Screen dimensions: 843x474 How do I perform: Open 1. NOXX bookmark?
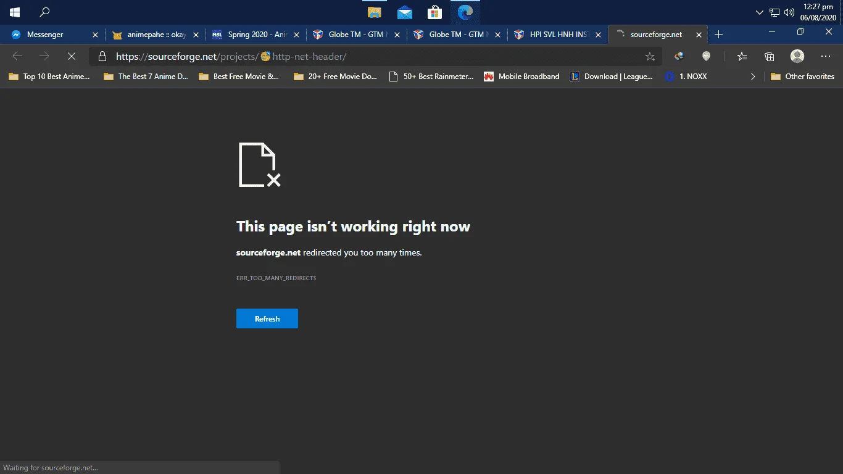tap(686, 77)
